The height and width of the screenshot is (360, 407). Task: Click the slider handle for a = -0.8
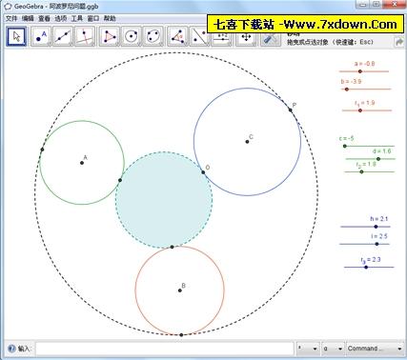pos(360,71)
